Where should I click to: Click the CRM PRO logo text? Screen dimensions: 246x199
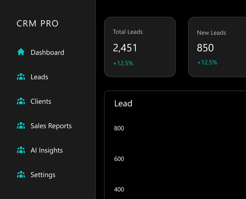coord(37,24)
